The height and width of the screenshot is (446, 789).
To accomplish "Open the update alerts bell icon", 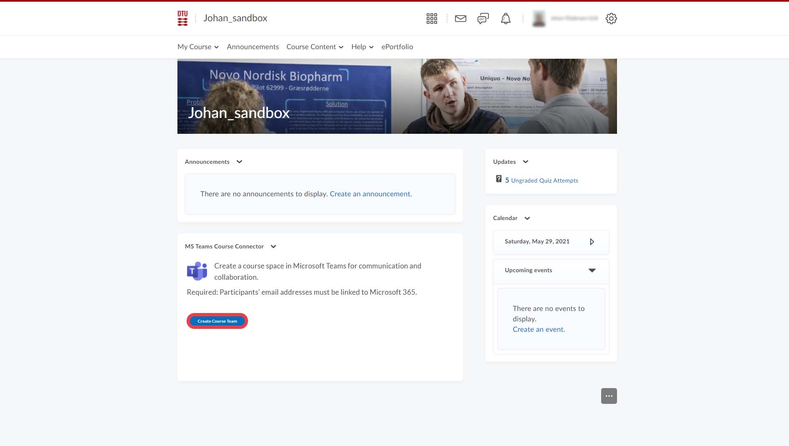I will pyautogui.click(x=506, y=18).
